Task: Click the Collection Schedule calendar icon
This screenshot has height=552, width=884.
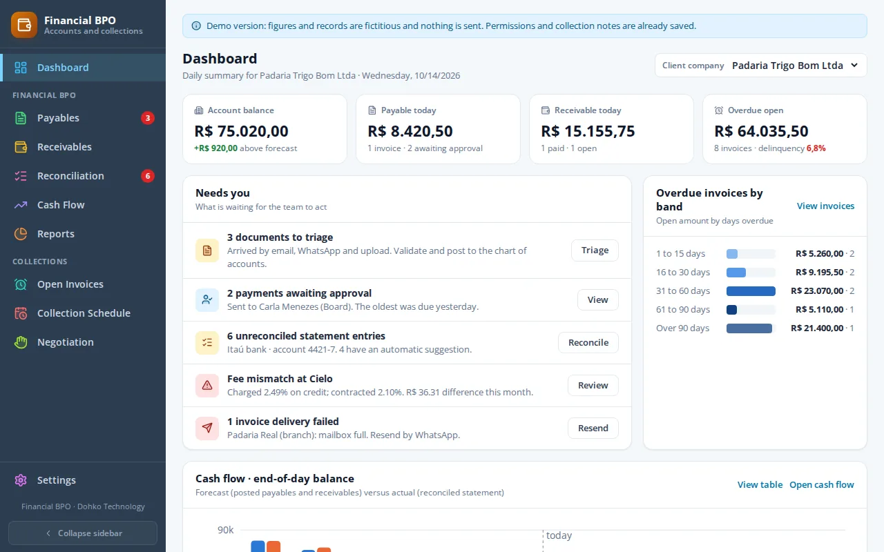Action: (21, 313)
